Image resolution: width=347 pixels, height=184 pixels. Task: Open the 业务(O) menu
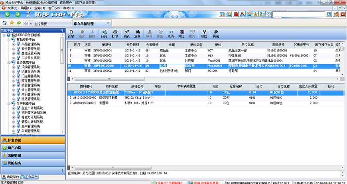pos(39,8)
